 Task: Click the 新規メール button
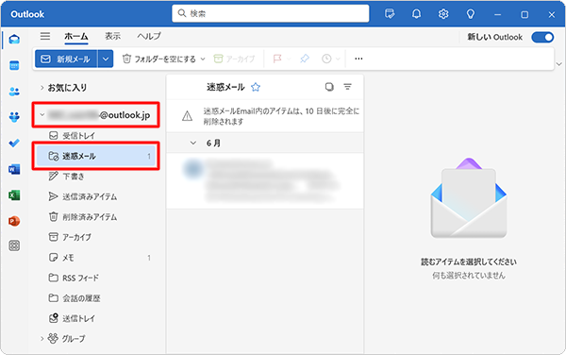(66, 59)
